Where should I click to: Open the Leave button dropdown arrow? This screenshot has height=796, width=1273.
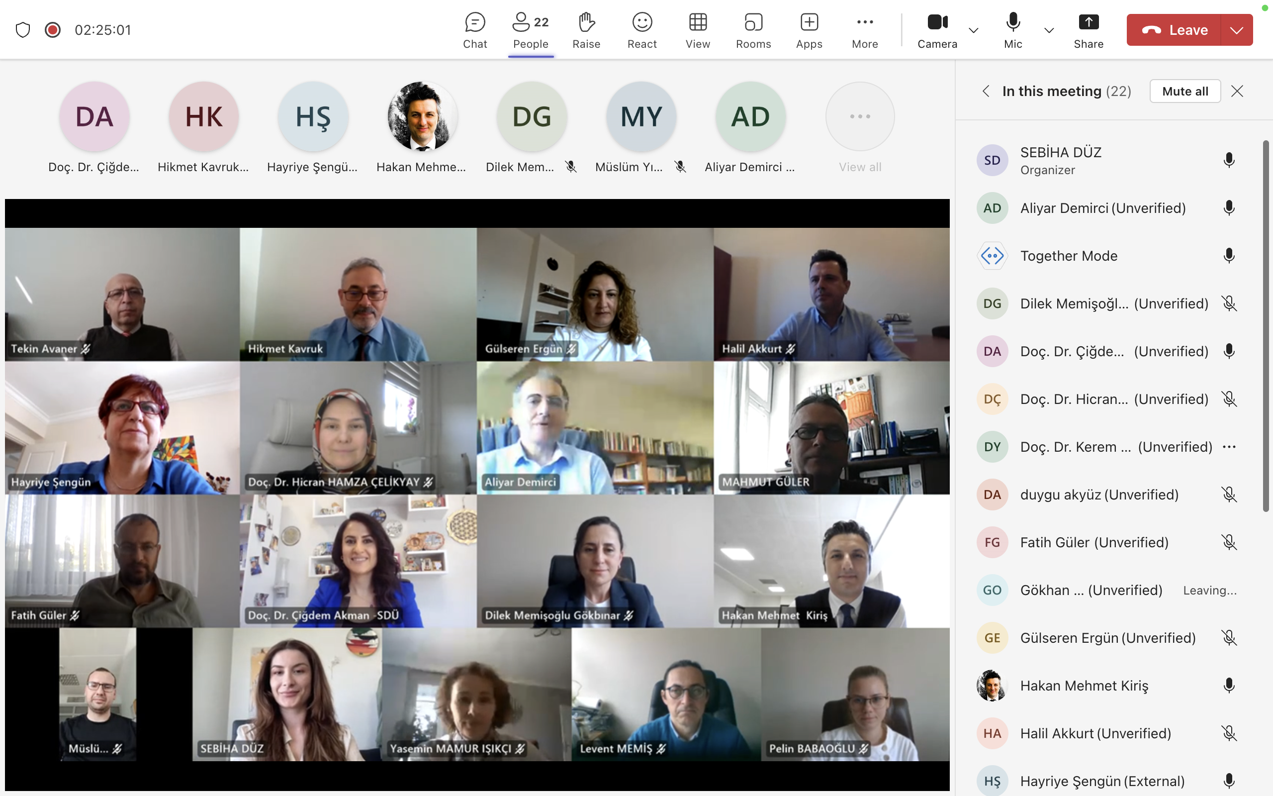pyautogui.click(x=1237, y=30)
